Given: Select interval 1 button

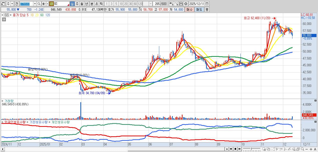Looking at the screenshot, I should [x=107, y=4].
